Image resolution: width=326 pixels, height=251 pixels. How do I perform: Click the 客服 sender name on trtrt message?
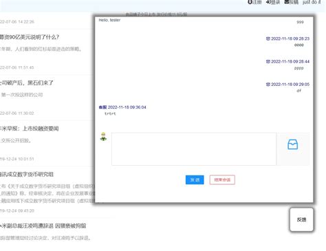102,107
